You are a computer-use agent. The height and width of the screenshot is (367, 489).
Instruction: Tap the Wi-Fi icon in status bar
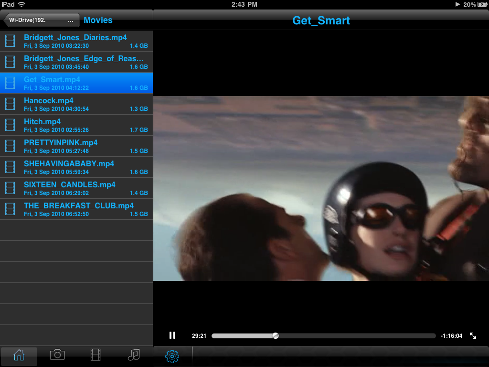pyautogui.click(x=21, y=4)
